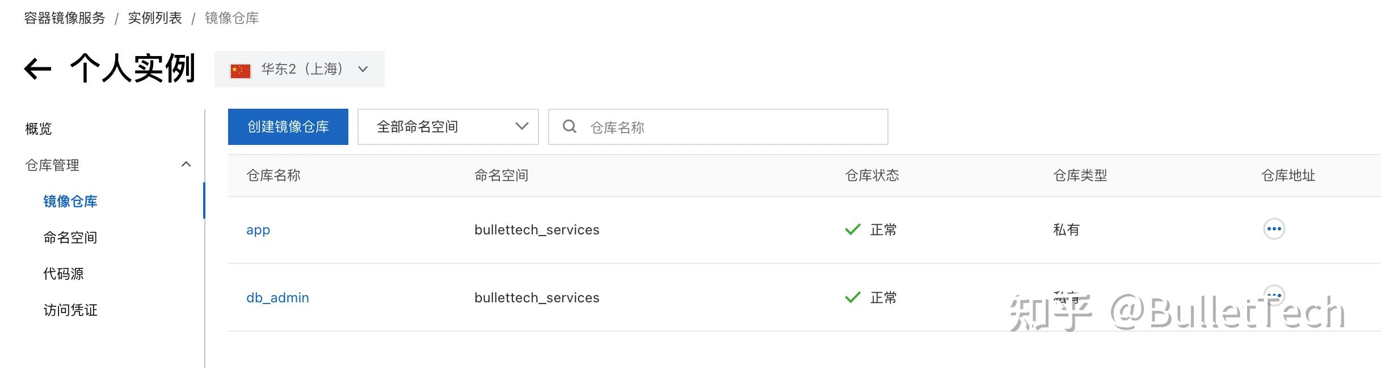Open the ellipsis menu for app repository
The image size is (1381, 368).
[1274, 229]
